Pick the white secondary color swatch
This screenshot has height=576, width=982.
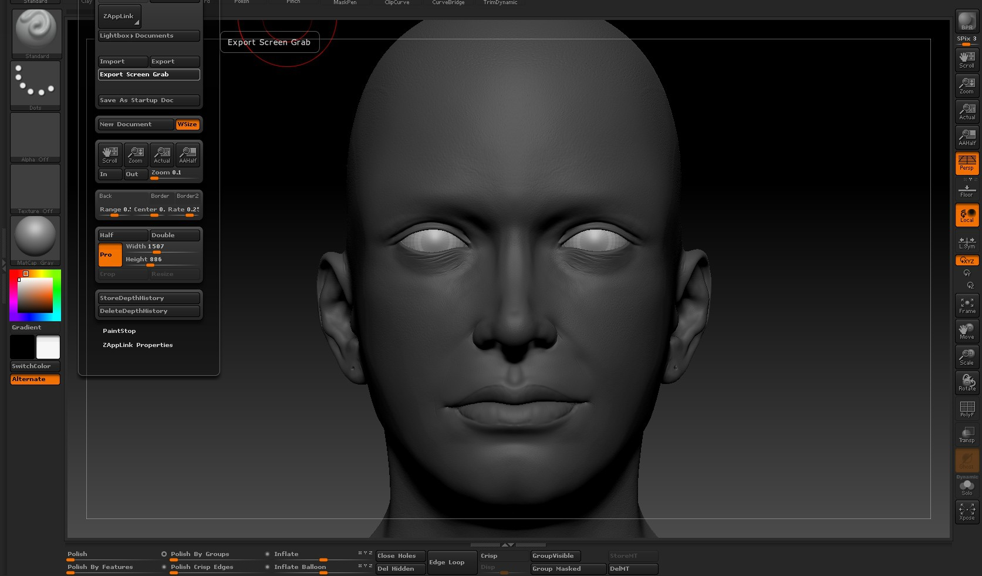click(x=48, y=347)
